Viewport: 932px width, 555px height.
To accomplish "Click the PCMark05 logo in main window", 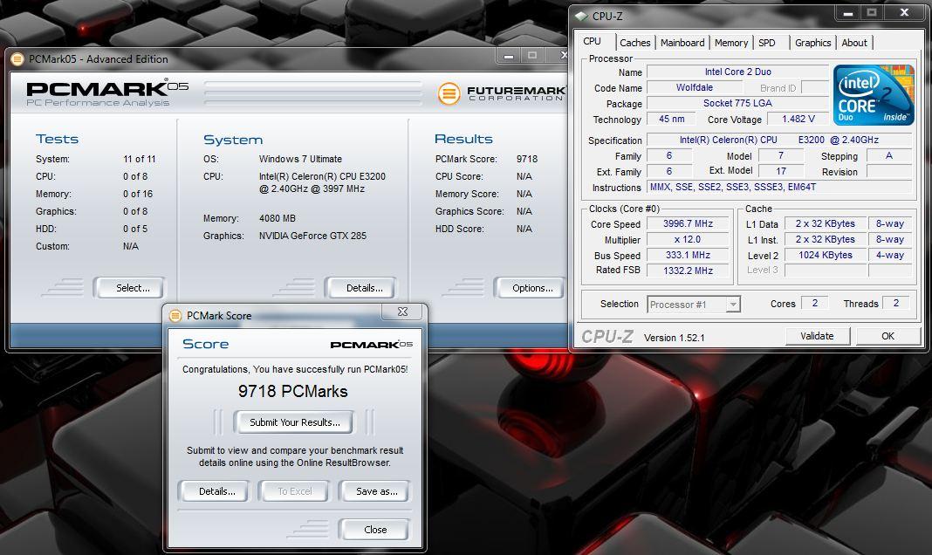I will pos(107,93).
